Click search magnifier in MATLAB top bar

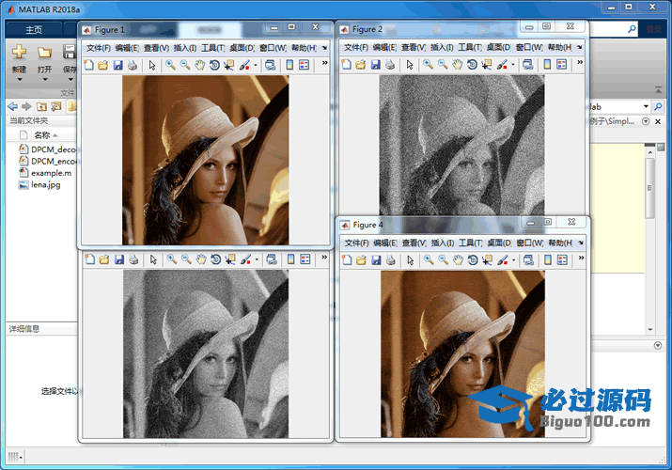pos(632,29)
